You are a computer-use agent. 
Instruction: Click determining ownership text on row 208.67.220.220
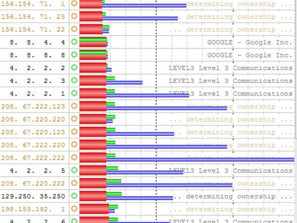point(231,119)
